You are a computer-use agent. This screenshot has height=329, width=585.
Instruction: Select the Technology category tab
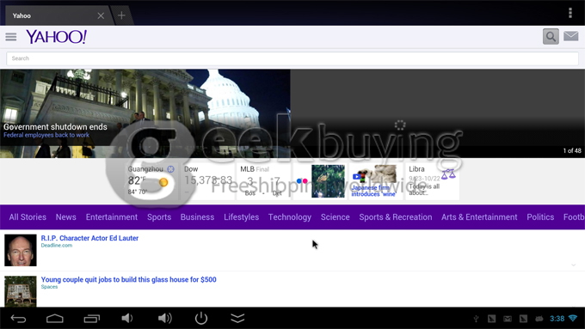pyautogui.click(x=290, y=217)
